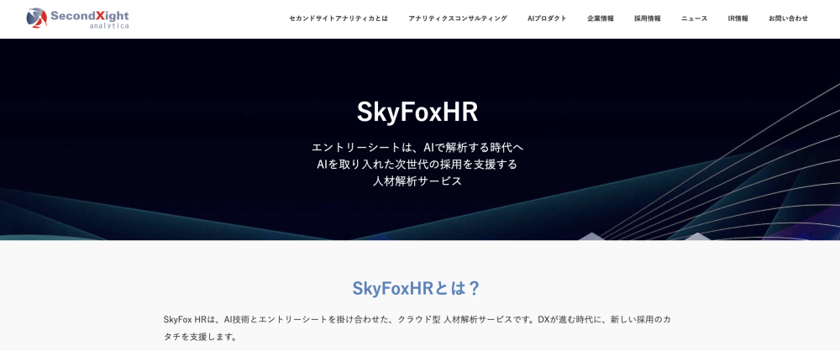Open アナリティクスコンサルティング menu item
Screen dimensions: 840x351
coord(458,18)
